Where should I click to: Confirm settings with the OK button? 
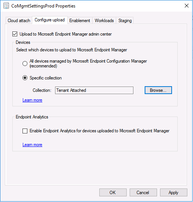(x=113, y=193)
